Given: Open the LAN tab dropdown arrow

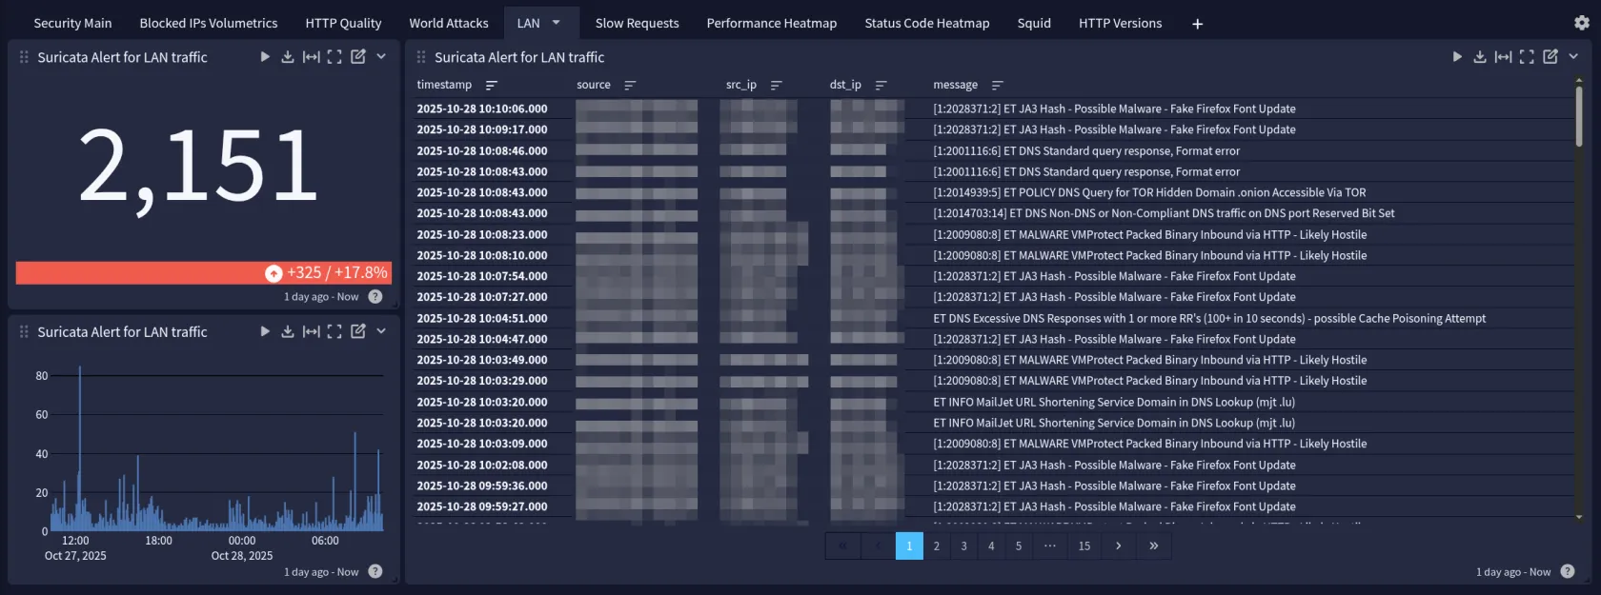Looking at the screenshot, I should [x=557, y=23].
